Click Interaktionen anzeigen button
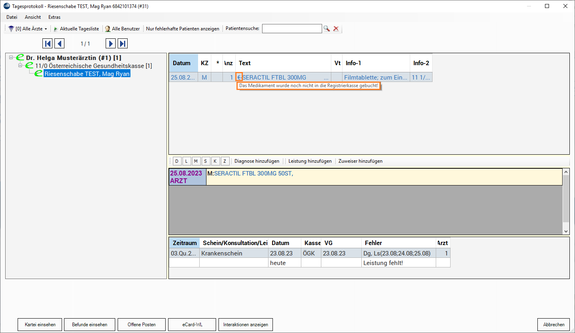 click(x=246, y=325)
